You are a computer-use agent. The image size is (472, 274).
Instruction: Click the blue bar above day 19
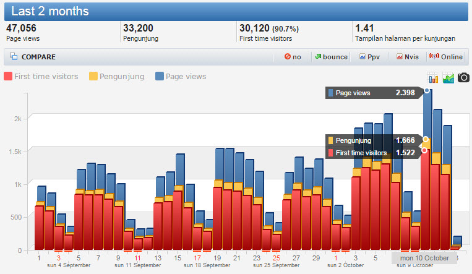point(220,164)
